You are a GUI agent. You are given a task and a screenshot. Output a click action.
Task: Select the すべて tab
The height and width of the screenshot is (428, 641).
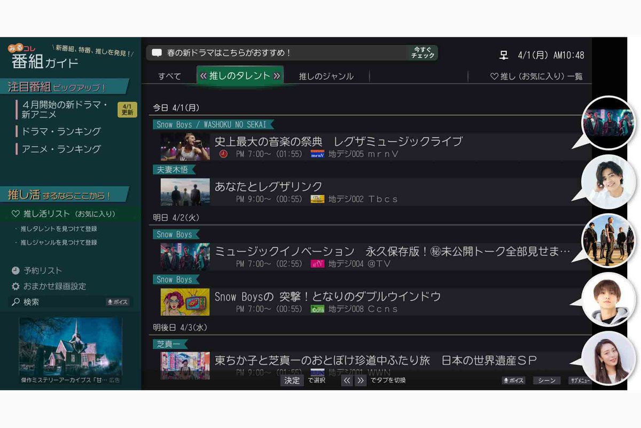(169, 76)
